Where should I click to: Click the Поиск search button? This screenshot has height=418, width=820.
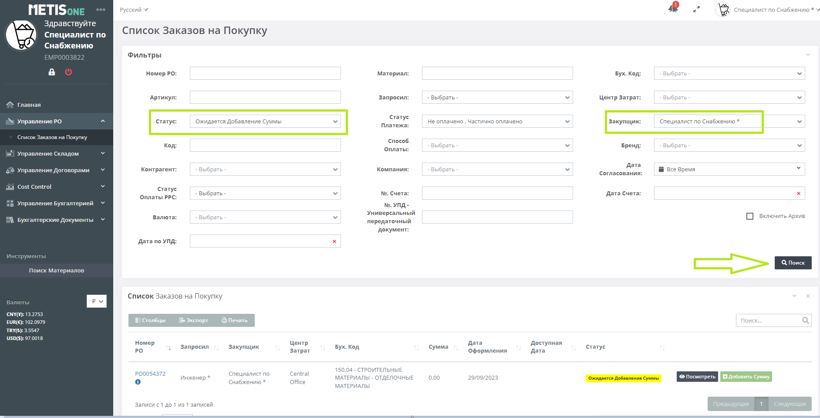coord(793,263)
